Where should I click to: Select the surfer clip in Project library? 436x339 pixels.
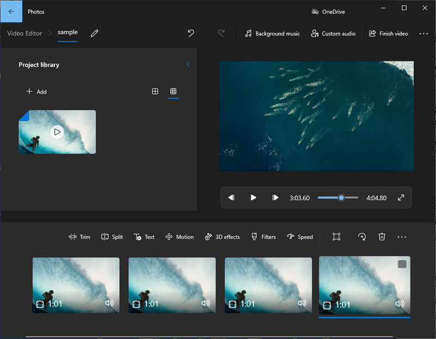click(57, 132)
